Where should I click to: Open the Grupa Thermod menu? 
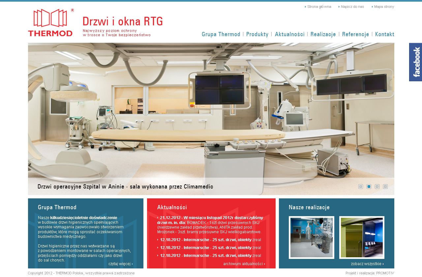click(x=221, y=34)
